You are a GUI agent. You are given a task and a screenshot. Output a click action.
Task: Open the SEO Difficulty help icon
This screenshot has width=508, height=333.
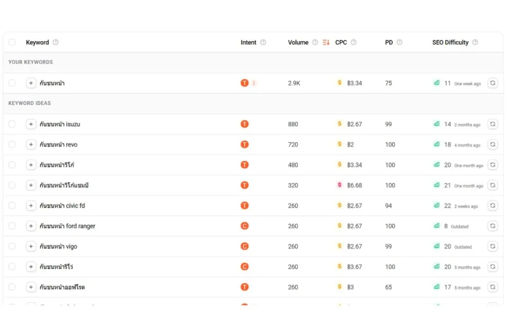(475, 43)
